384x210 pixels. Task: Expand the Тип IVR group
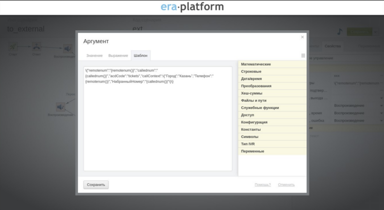tap(272, 144)
